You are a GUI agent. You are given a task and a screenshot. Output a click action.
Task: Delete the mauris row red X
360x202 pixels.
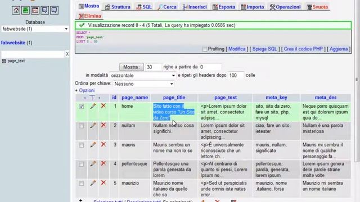pyautogui.click(x=103, y=145)
